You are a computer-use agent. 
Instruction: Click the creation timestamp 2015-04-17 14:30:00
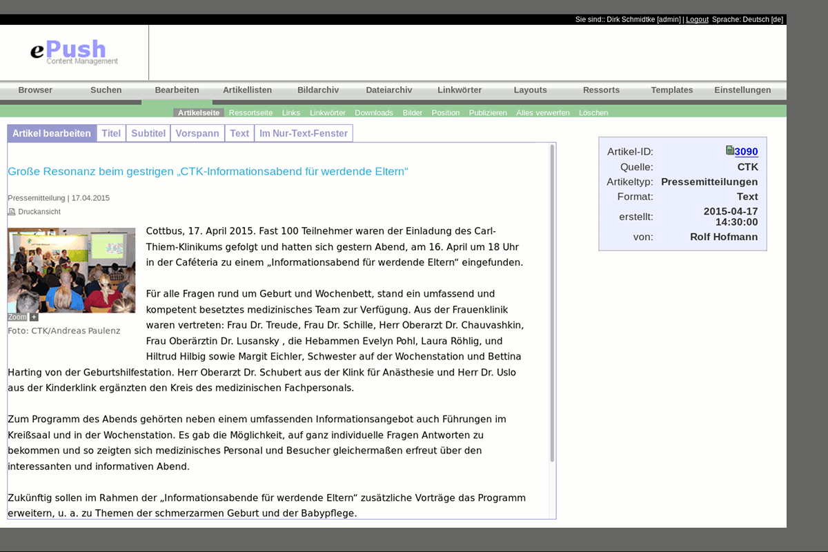(x=731, y=217)
